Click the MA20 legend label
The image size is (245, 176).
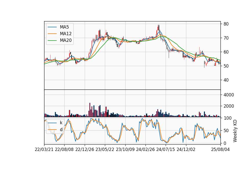[66, 40]
